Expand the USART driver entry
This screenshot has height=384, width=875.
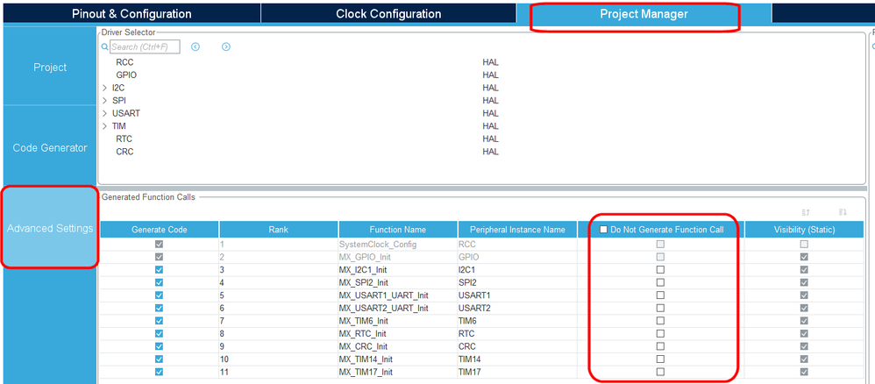tap(105, 113)
